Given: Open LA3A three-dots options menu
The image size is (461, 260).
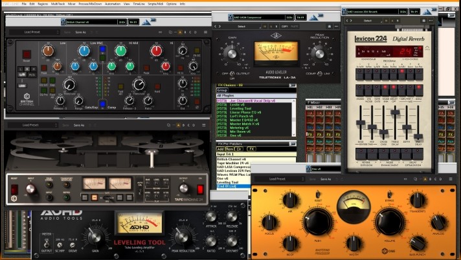Looking at the screenshot, I should (336, 27).
